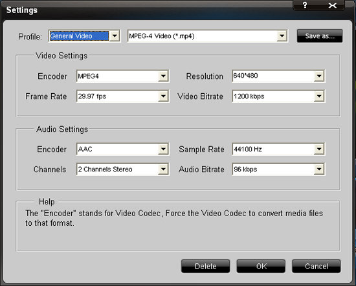Click the Audio Bitrate label

[x=201, y=170]
